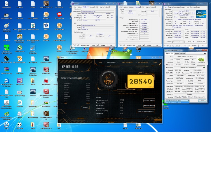
Task: Click the GPU-Z BIOS save chip icon
Action: click(204, 67)
